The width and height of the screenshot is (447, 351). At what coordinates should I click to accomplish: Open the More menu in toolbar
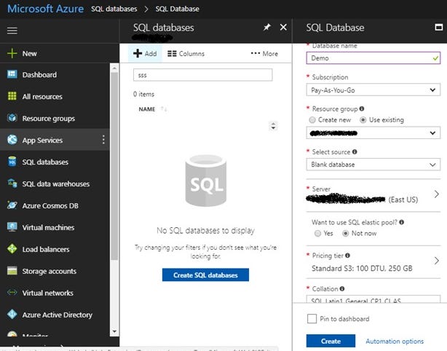(x=264, y=53)
